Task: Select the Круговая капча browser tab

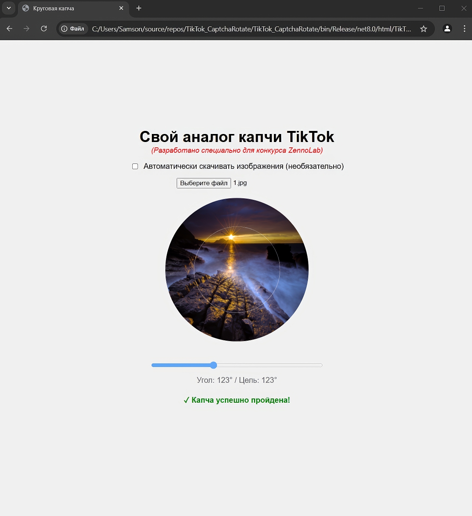Action: tap(73, 8)
